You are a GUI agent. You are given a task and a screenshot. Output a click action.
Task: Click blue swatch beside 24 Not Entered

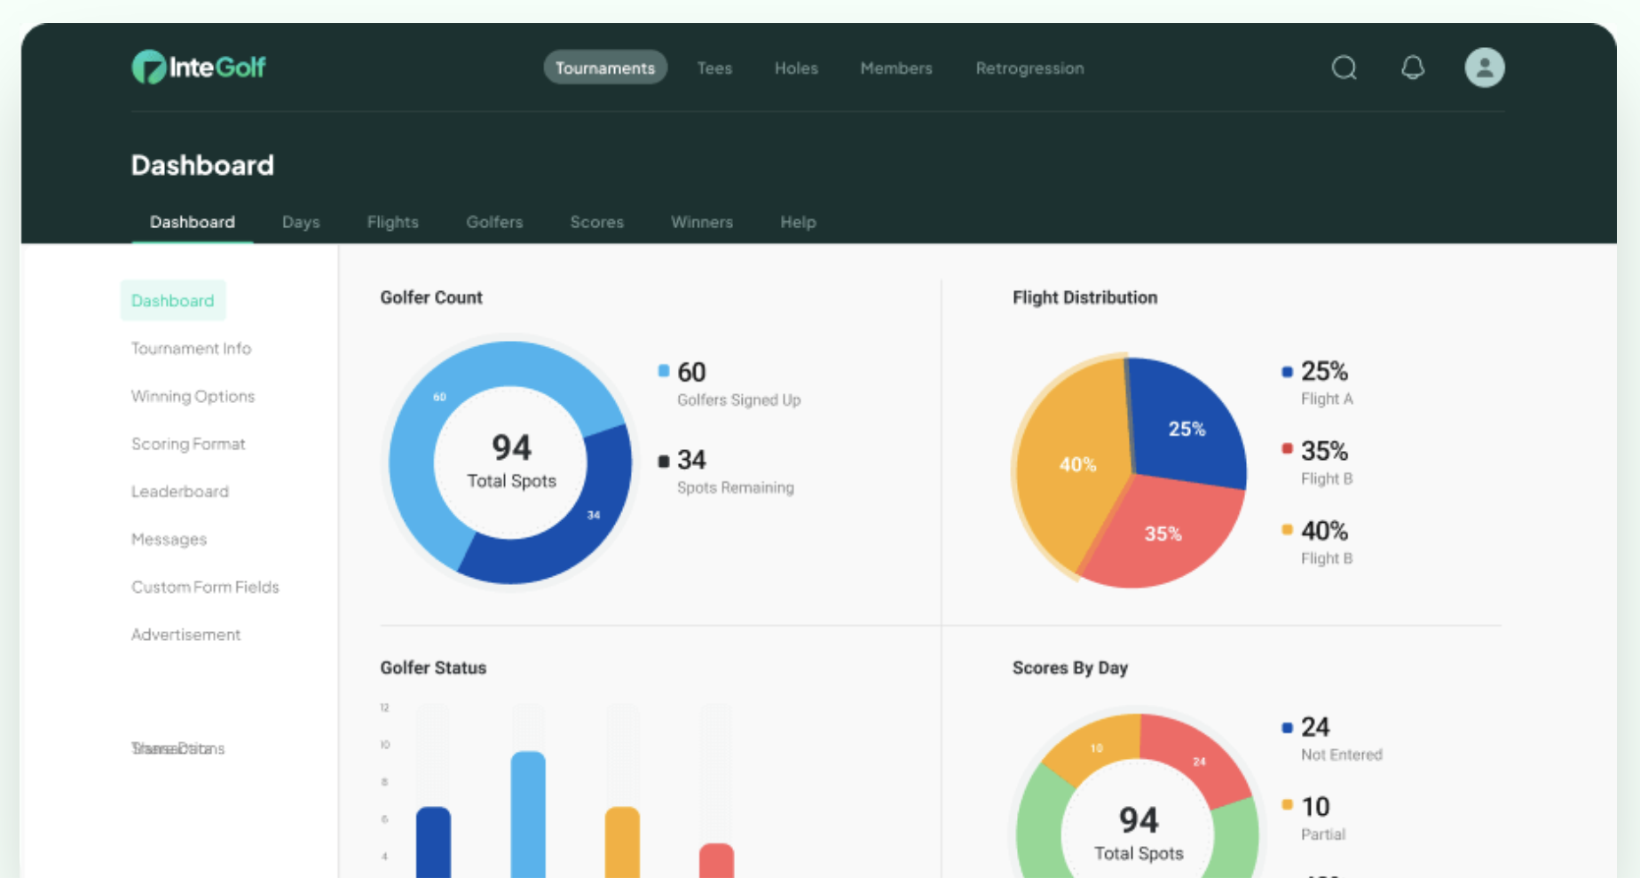(x=1287, y=728)
